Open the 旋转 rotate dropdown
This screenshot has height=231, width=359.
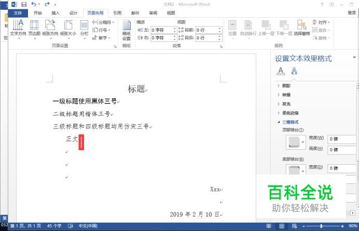(x=321, y=38)
